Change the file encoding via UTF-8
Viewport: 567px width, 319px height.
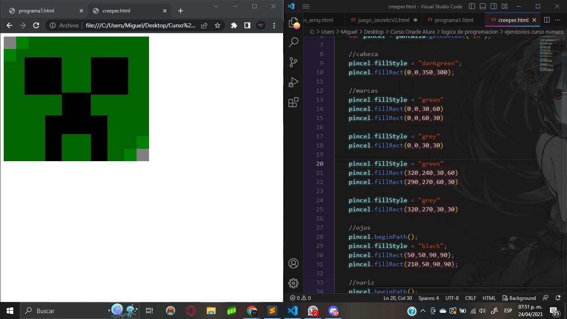point(452,298)
